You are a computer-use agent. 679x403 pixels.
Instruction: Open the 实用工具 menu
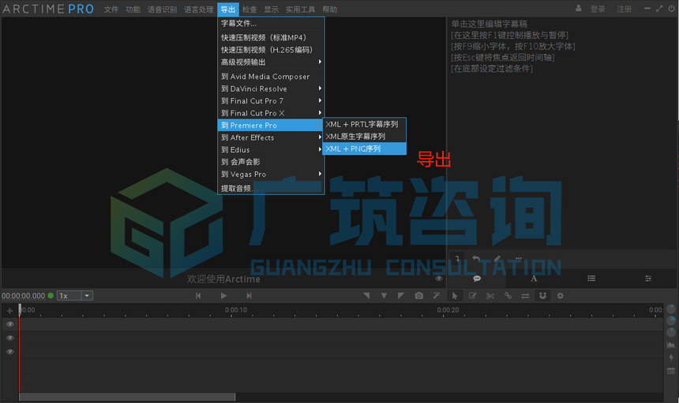coord(300,9)
